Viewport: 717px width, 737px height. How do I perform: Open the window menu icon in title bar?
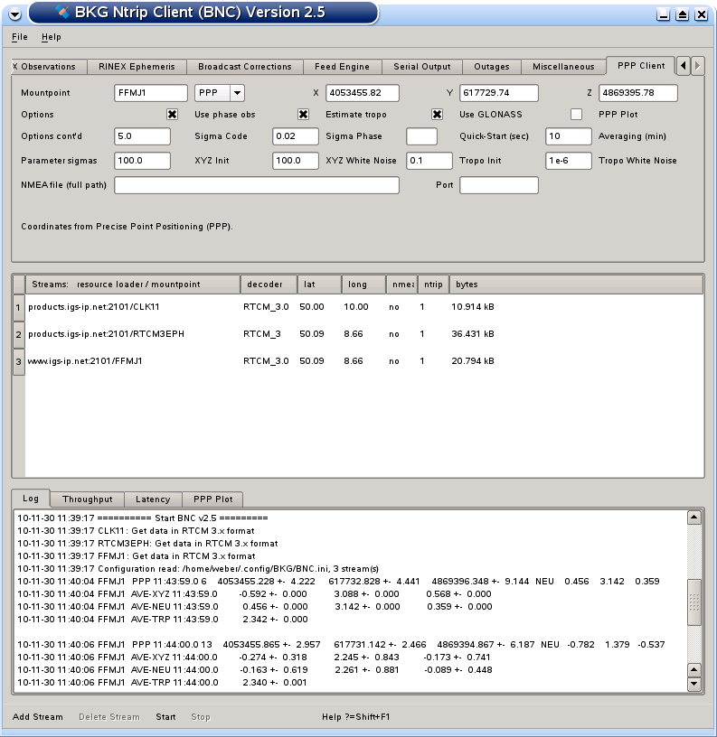pyautogui.click(x=14, y=14)
